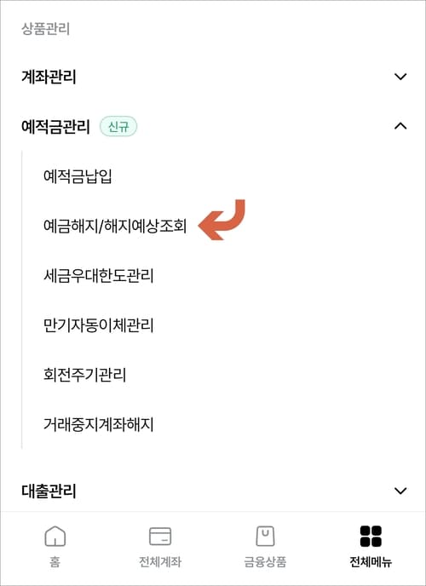This screenshot has width=426, height=586.
Task: Select the 전체메뉴 grid icon
Action: click(371, 537)
